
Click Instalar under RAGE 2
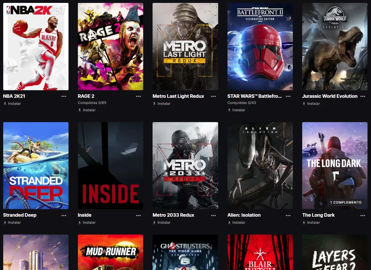(87, 110)
